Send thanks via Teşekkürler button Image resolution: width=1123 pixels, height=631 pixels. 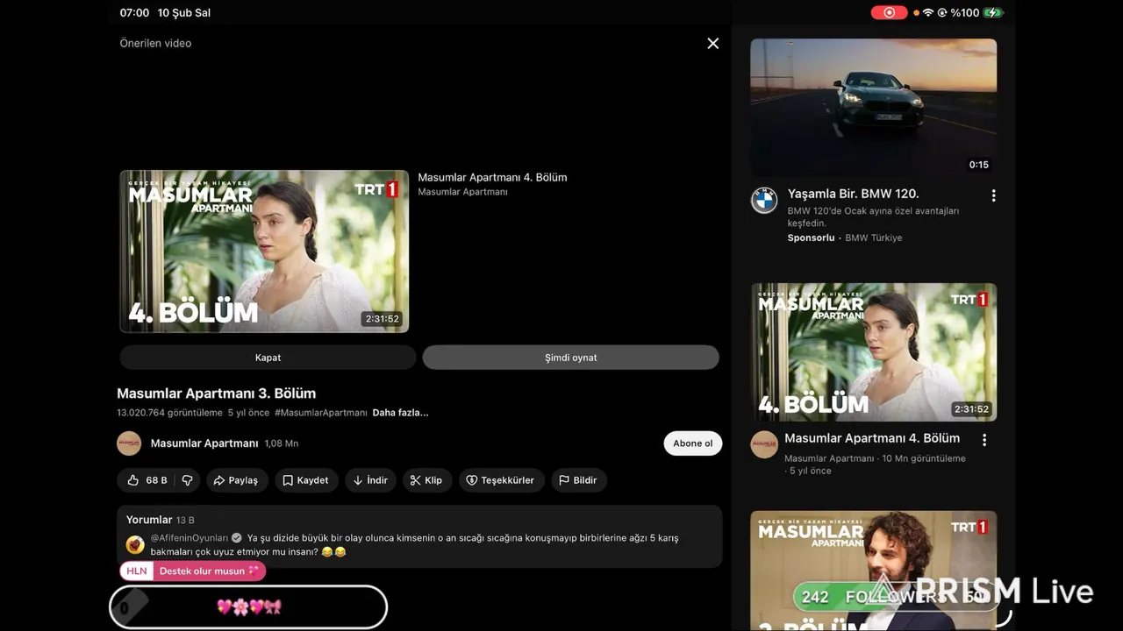(501, 480)
